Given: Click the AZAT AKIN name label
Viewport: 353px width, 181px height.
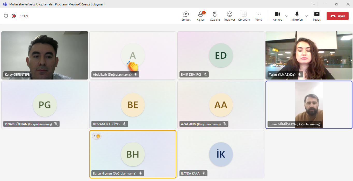Looking at the screenshot, I should (201, 124).
